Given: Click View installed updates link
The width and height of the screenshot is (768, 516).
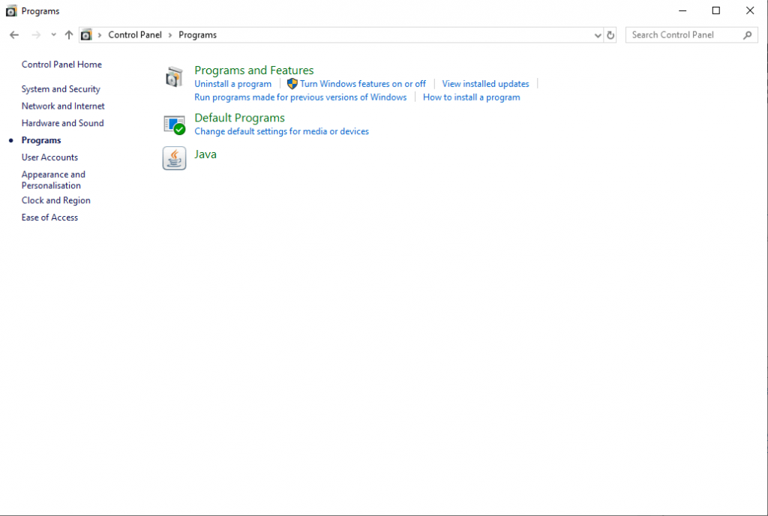Looking at the screenshot, I should coord(485,84).
